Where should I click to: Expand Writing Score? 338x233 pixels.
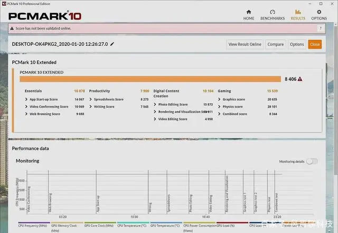(x=90, y=106)
